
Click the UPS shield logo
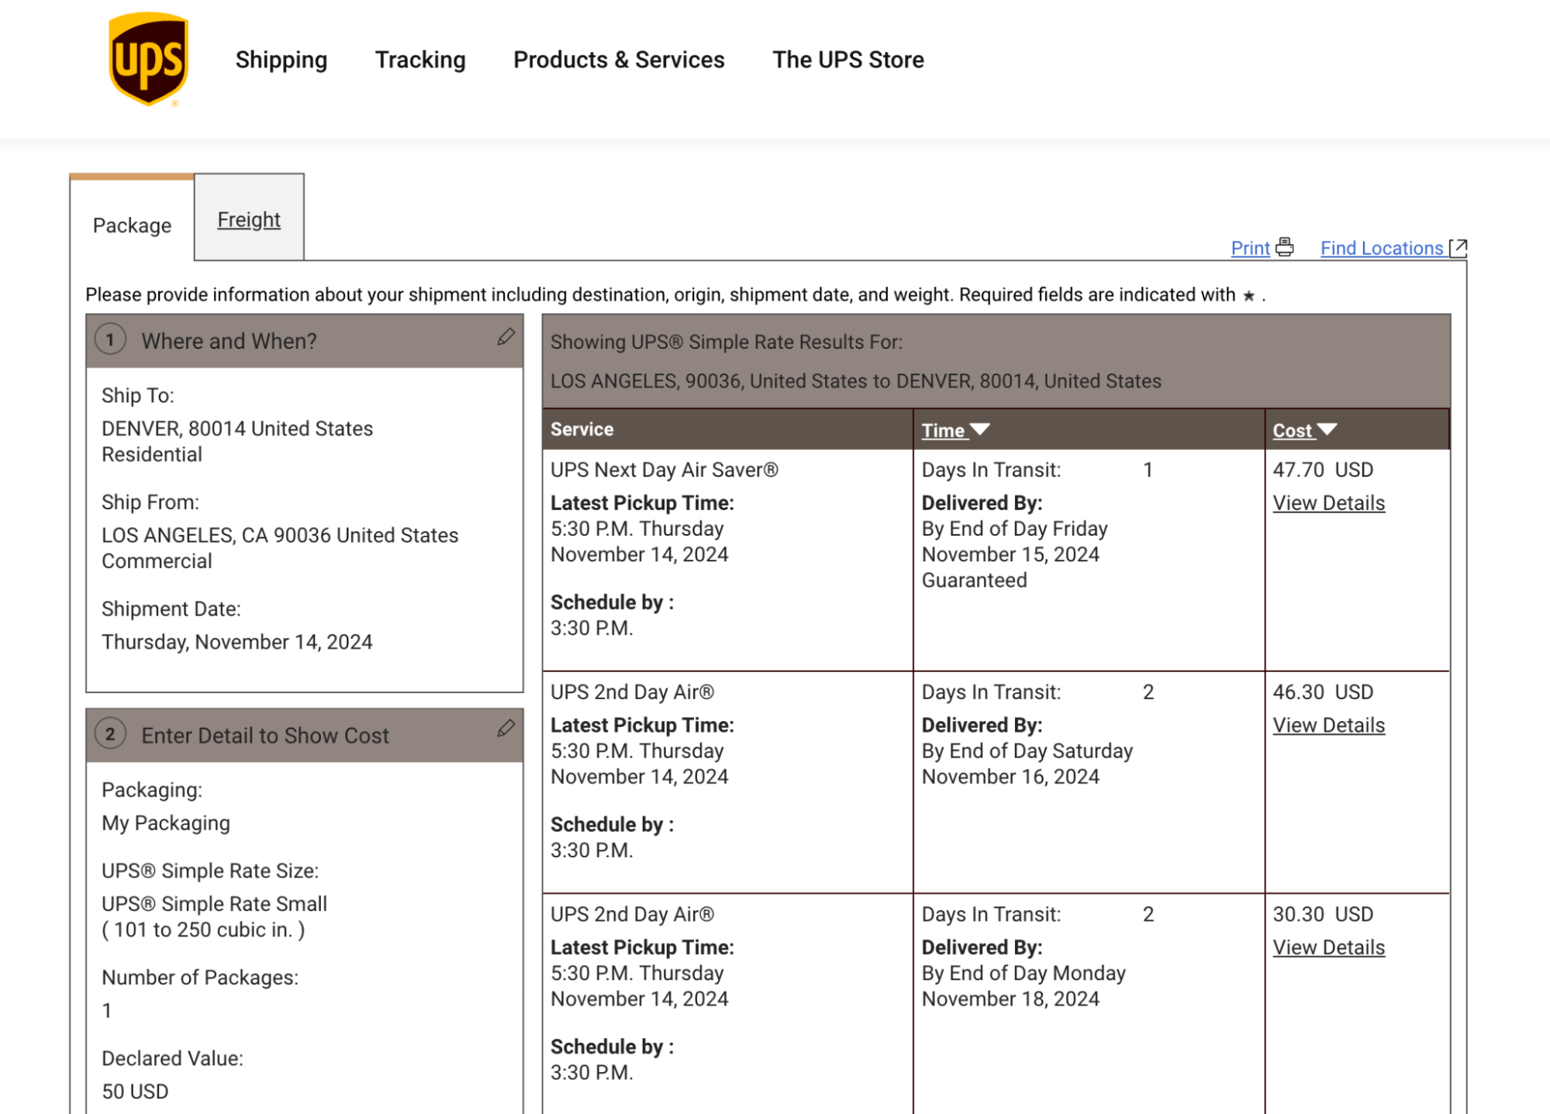tap(148, 60)
